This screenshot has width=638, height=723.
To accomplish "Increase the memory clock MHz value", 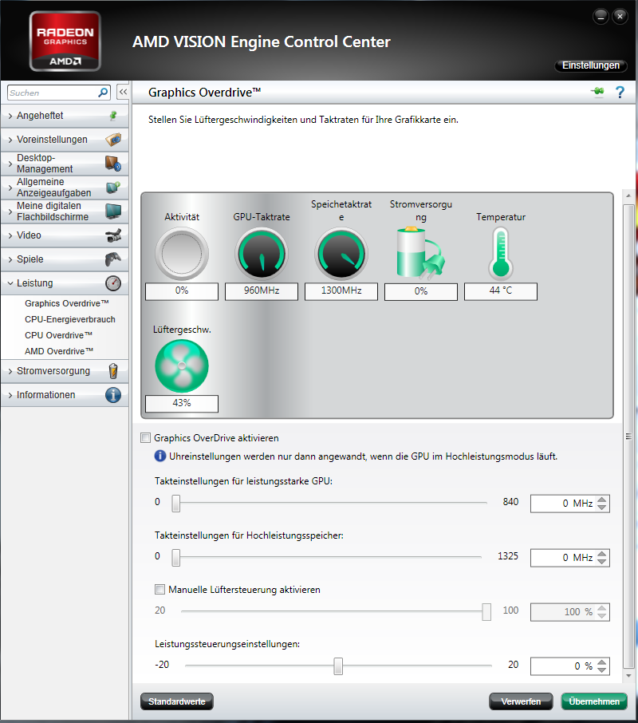I will tap(601, 555).
